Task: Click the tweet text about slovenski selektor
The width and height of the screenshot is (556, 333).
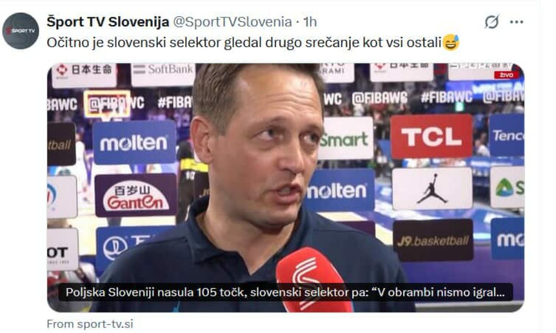Action: tap(244, 43)
